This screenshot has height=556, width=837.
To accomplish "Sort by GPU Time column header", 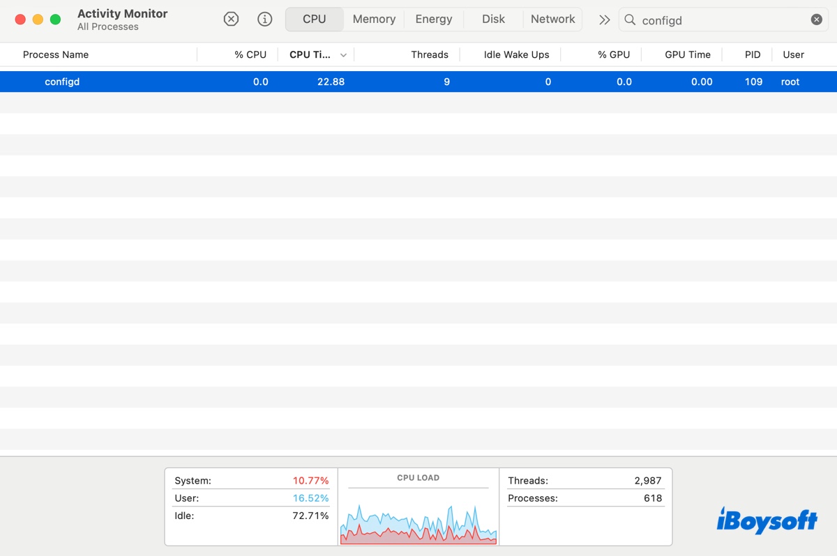I will coord(688,54).
